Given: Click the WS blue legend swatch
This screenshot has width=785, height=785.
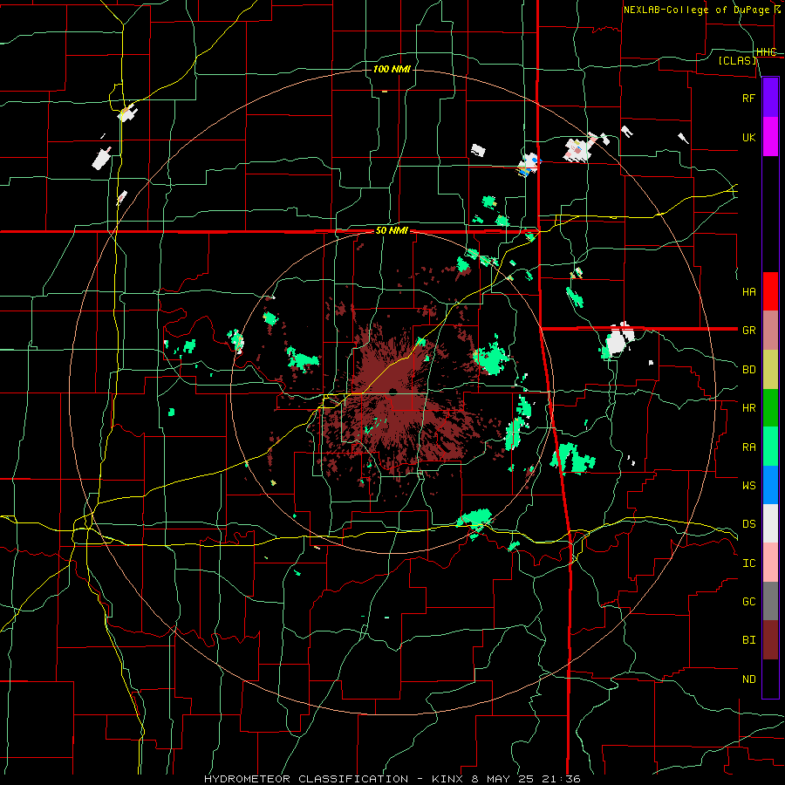Looking at the screenshot, I should pos(770,485).
